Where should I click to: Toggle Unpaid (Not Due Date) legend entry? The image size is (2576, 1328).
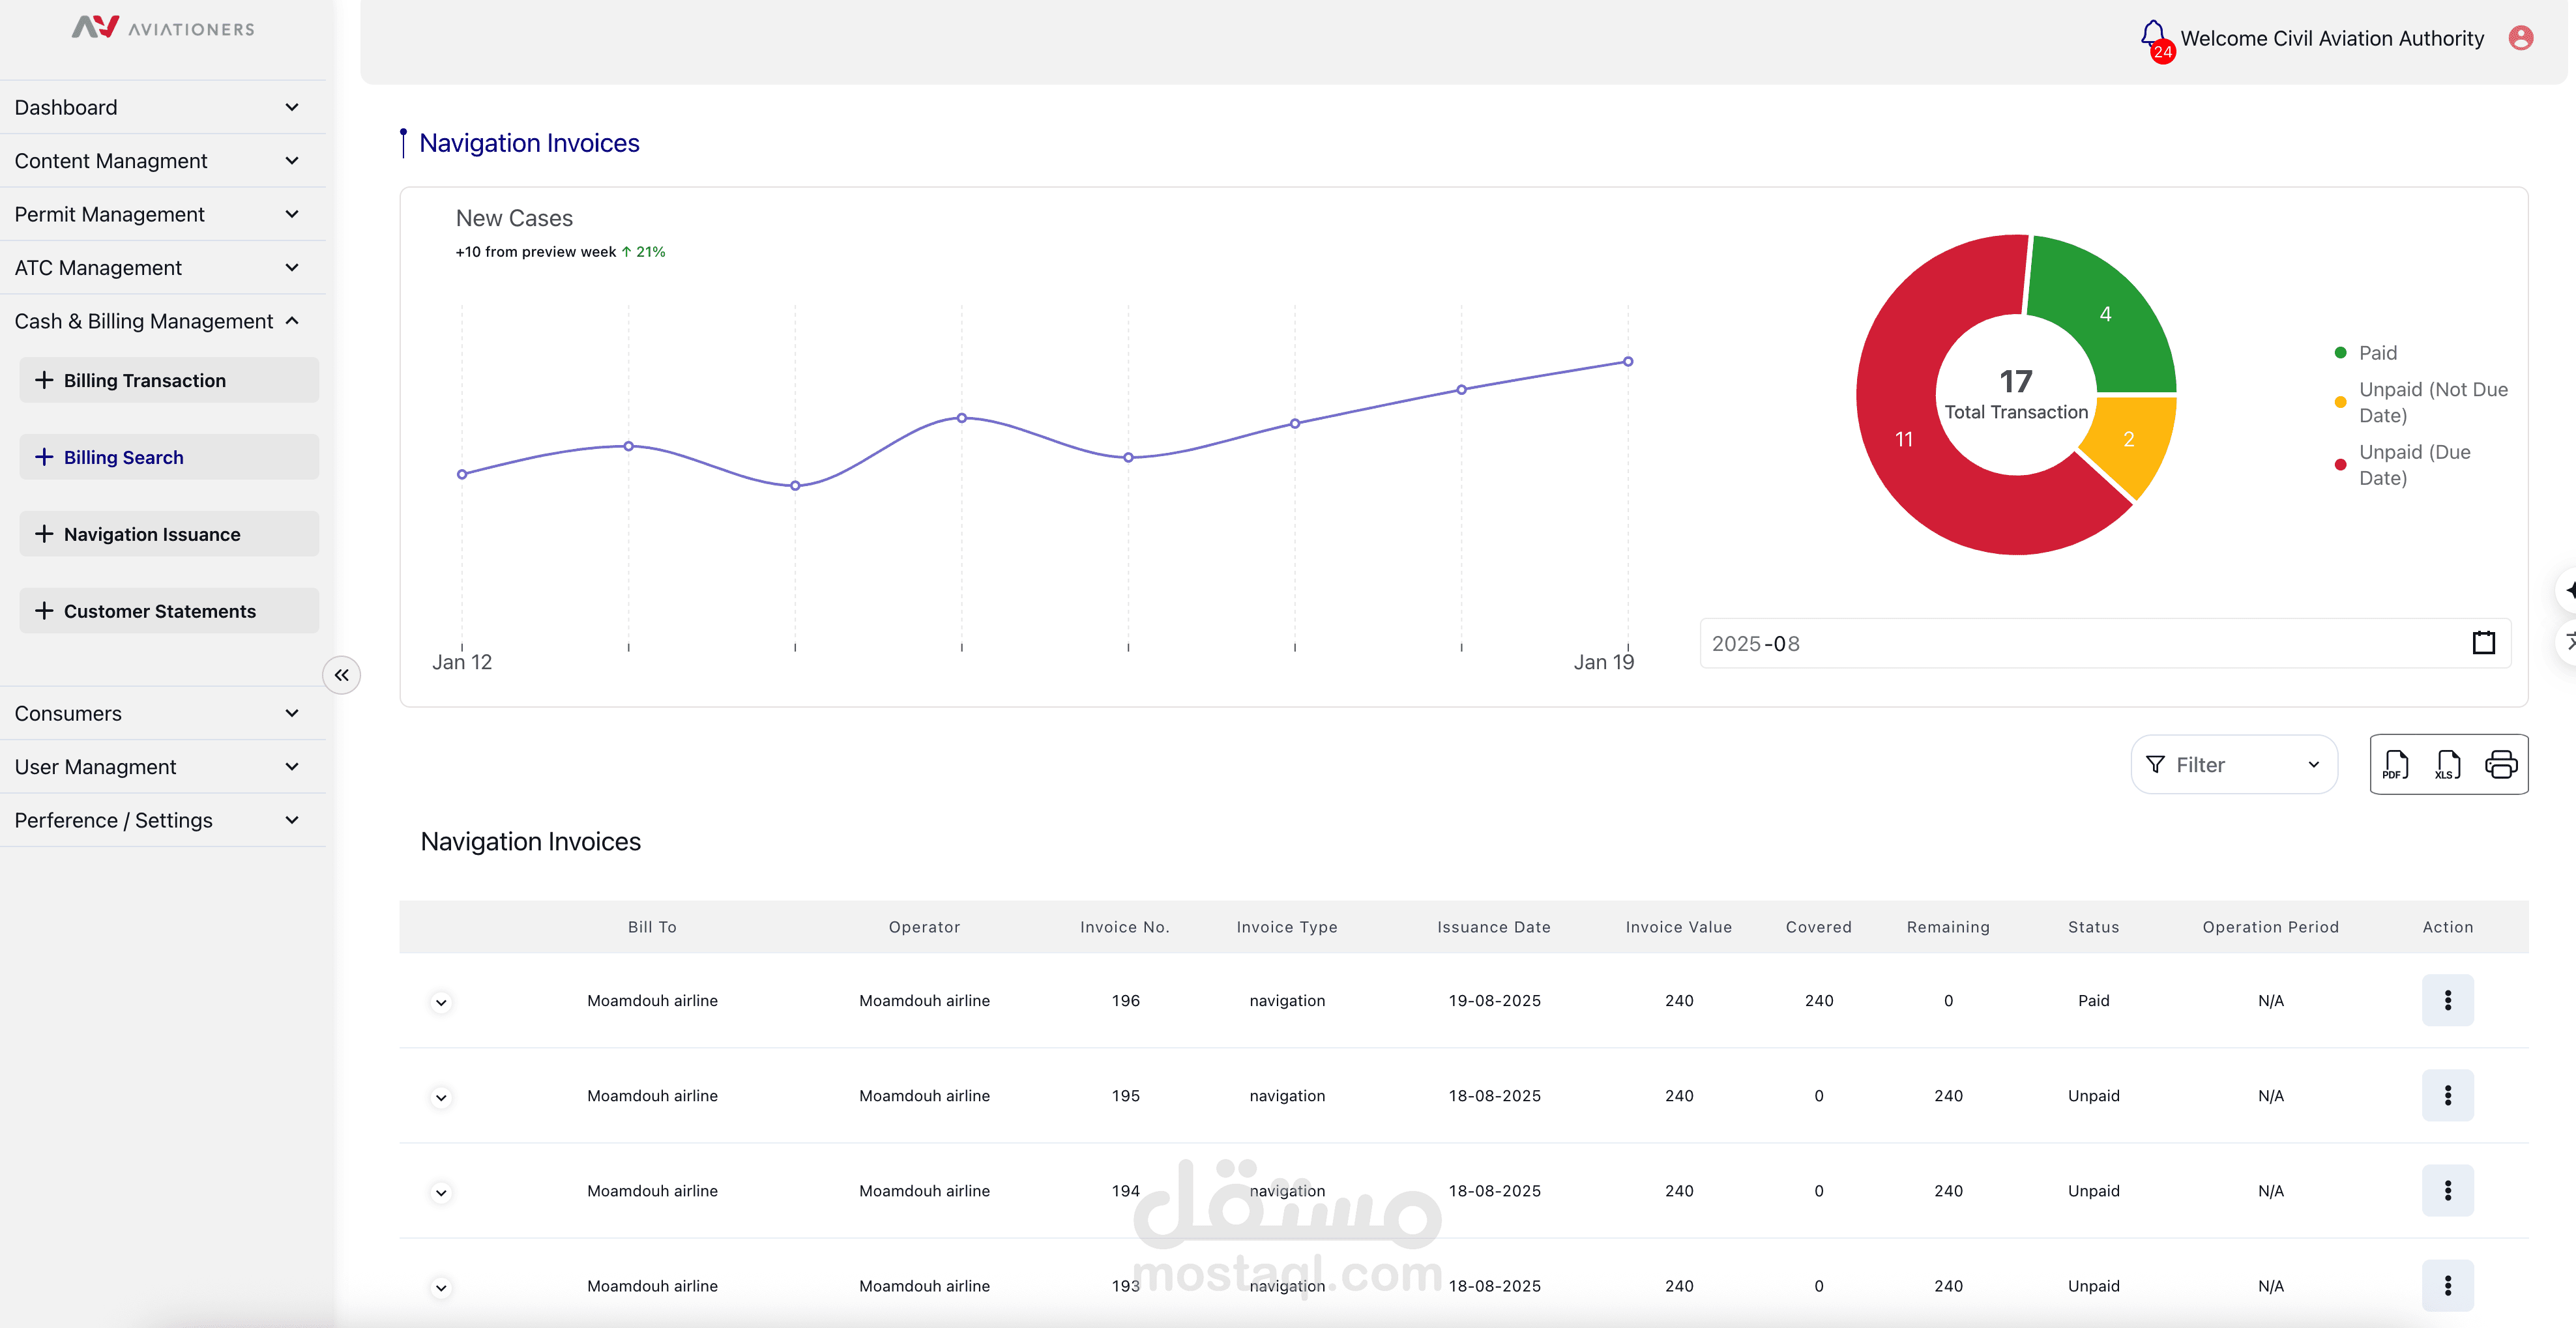click(x=2421, y=402)
